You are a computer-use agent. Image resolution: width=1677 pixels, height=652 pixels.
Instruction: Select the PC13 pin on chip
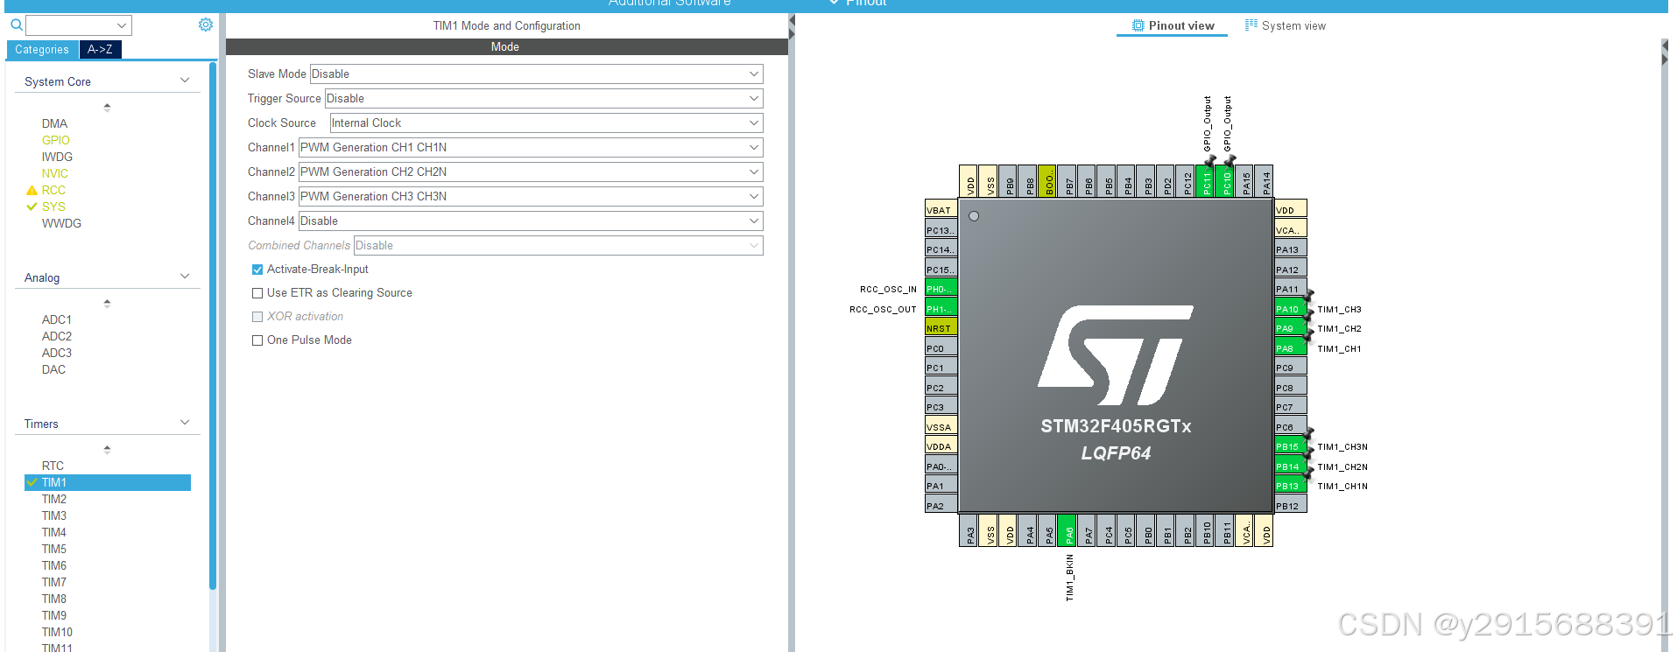coord(941,229)
